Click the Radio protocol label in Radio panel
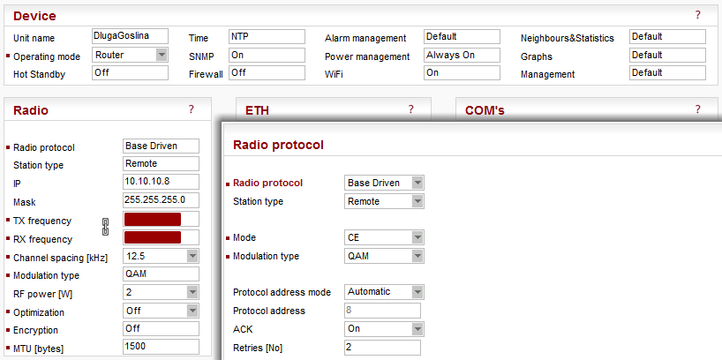The height and width of the screenshot is (360, 722). pos(44,147)
